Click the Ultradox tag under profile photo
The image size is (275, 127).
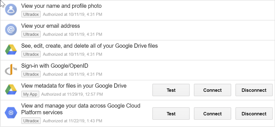click(31, 14)
